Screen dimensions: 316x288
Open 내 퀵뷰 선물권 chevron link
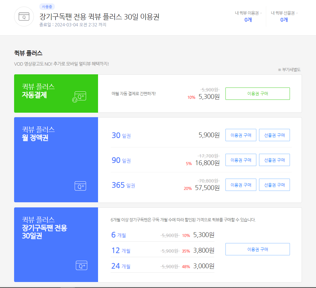click(x=284, y=13)
